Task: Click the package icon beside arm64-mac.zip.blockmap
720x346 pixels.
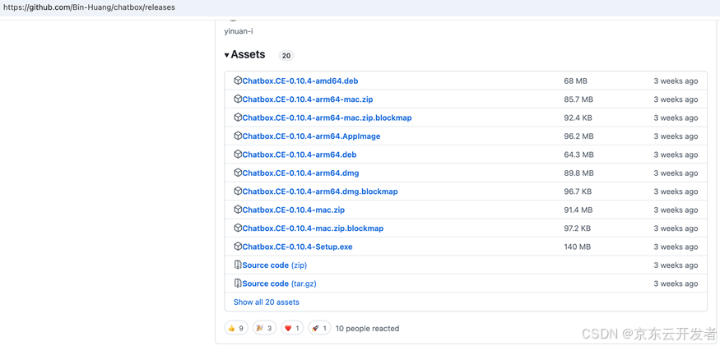Action: tap(238, 118)
